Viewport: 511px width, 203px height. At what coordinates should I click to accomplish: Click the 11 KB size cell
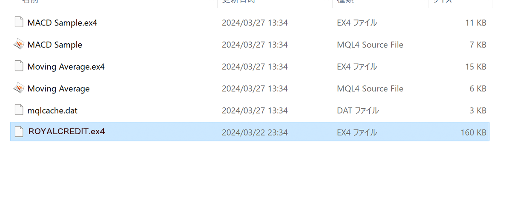click(476, 23)
